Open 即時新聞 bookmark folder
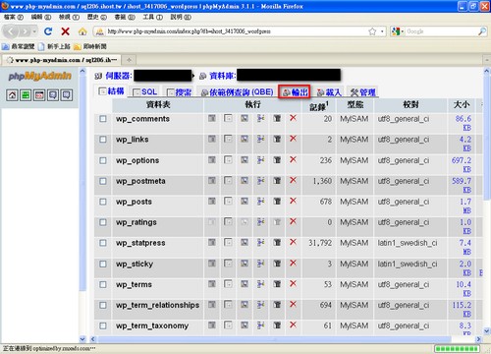 (90, 46)
